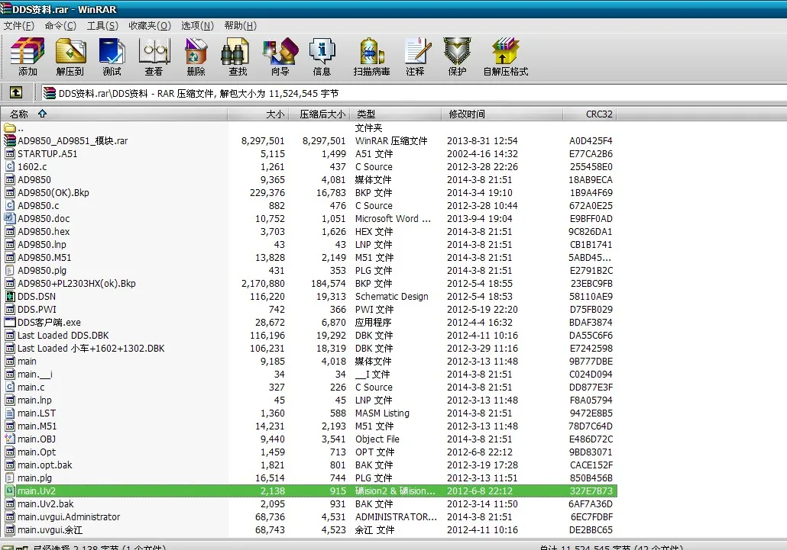This screenshot has width=787, height=550.
Task: Sort by the Modified (修改时间) column header
Action: (x=502, y=114)
